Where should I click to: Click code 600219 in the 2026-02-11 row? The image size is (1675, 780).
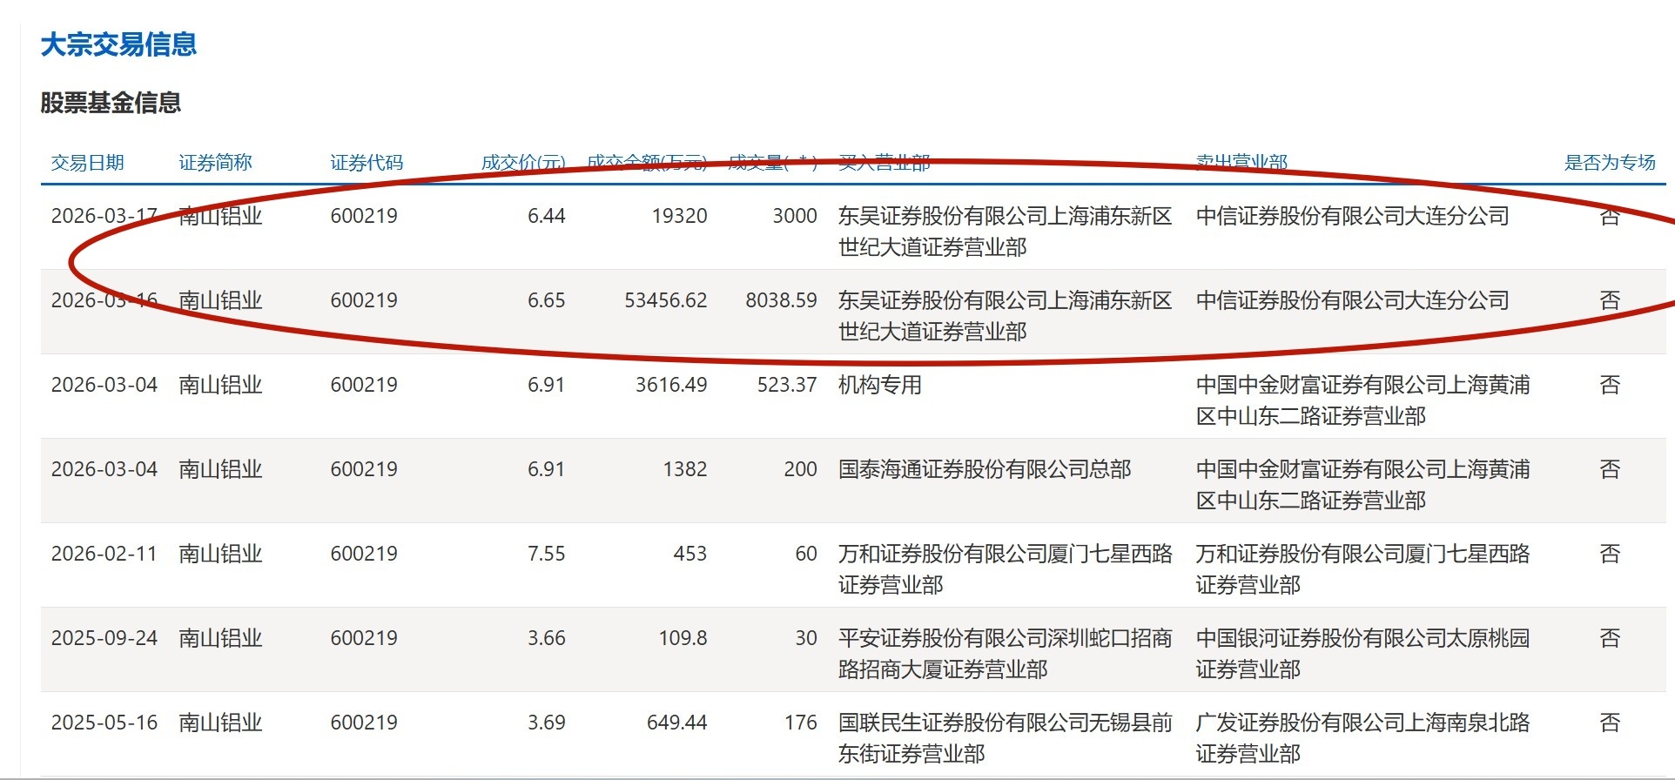(x=363, y=554)
